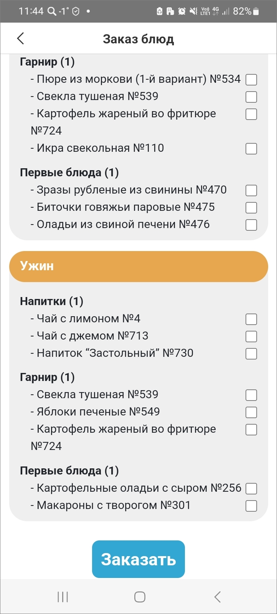The height and width of the screenshot is (614, 277).
Task: Tap the muted sound status icon
Action: click(x=193, y=11)
